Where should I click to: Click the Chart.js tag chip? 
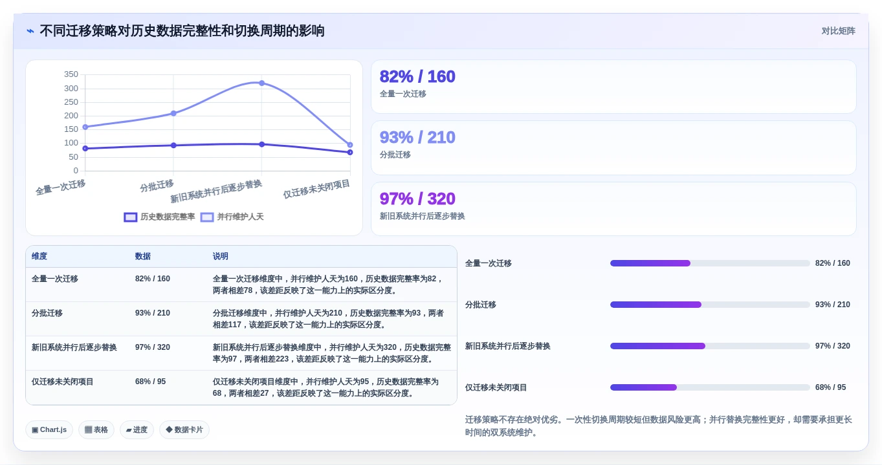coord(49,430)
